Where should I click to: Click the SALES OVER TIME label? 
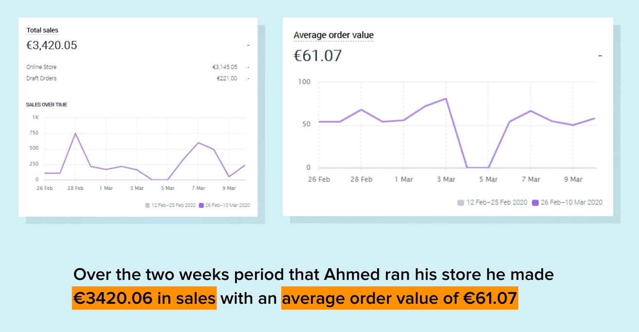pyautogui.click(x=47, y=105)
